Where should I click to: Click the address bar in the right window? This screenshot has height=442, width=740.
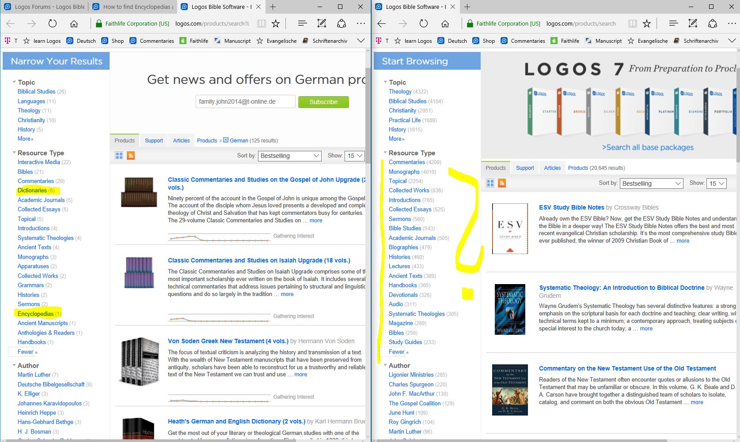(x=581, y=24)
